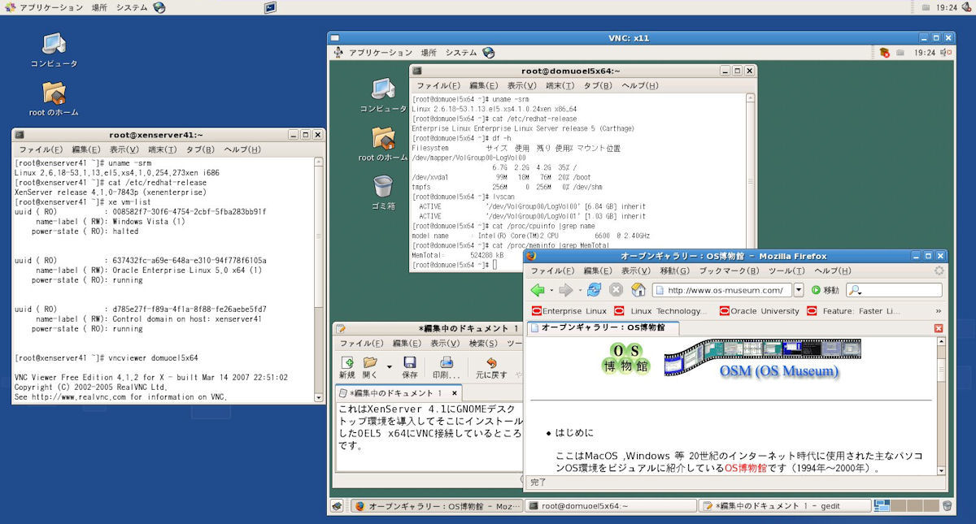This screenshot has height=524, width=976.
Task: Click Firefox Forward arrow button
Action: [x=565, y=290]
